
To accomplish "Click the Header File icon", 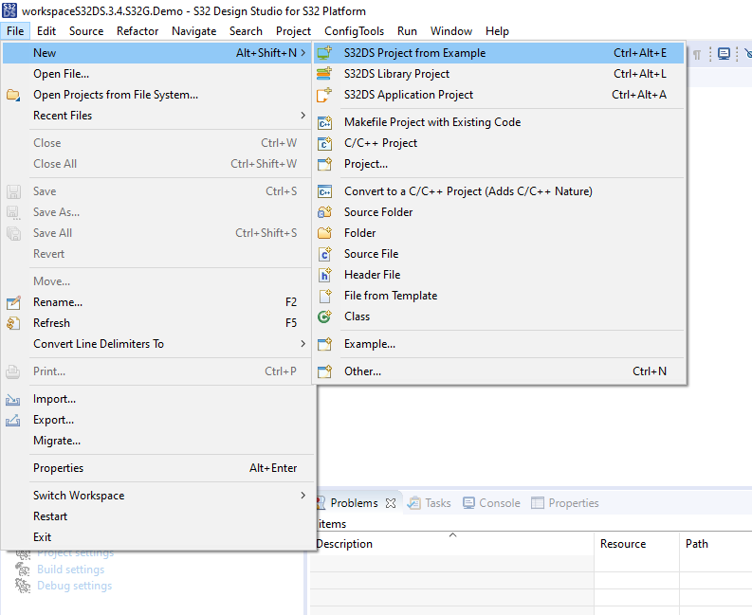I will pos(324,275).
